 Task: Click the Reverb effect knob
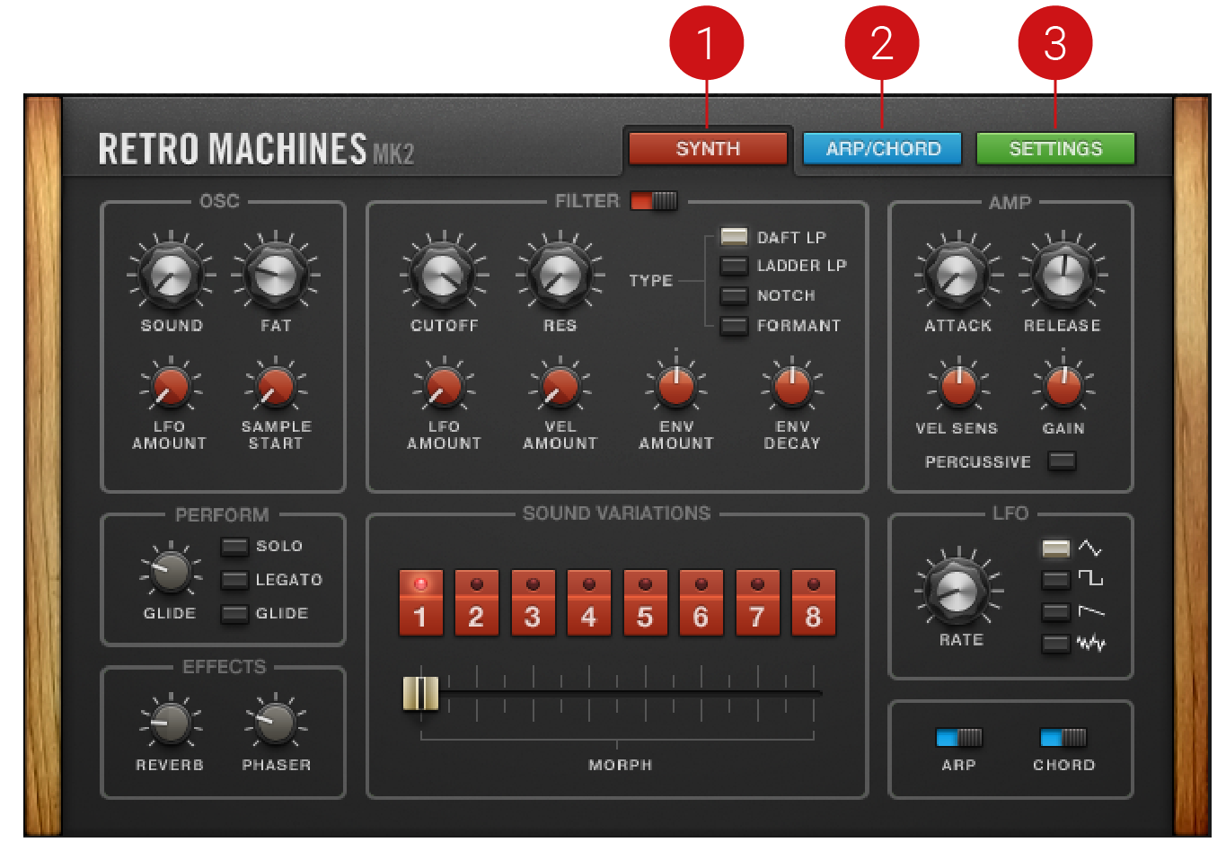pyautogui.click(x=170, y=723)
